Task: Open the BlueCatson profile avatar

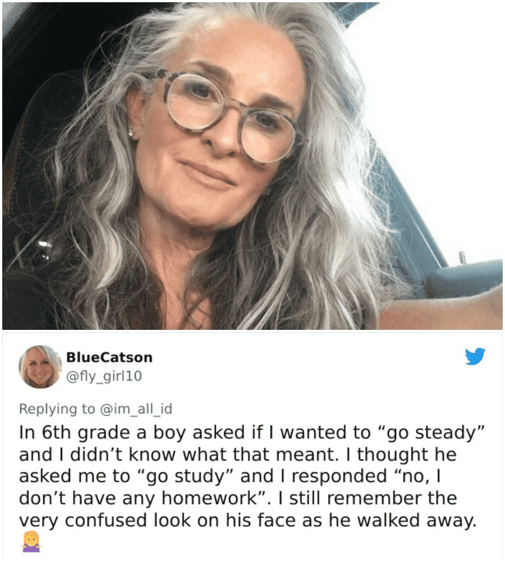Action: click(x=40, y=367)
